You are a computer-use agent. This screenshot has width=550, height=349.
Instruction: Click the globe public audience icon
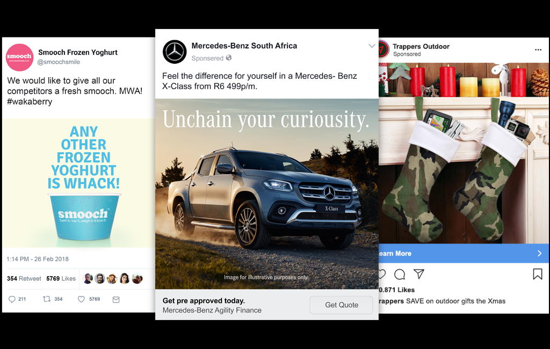[x=229, y=58]
